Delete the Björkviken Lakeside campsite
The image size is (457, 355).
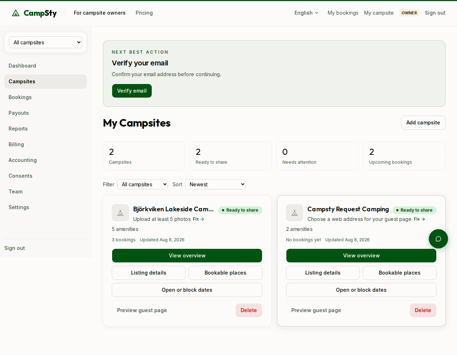249,310
